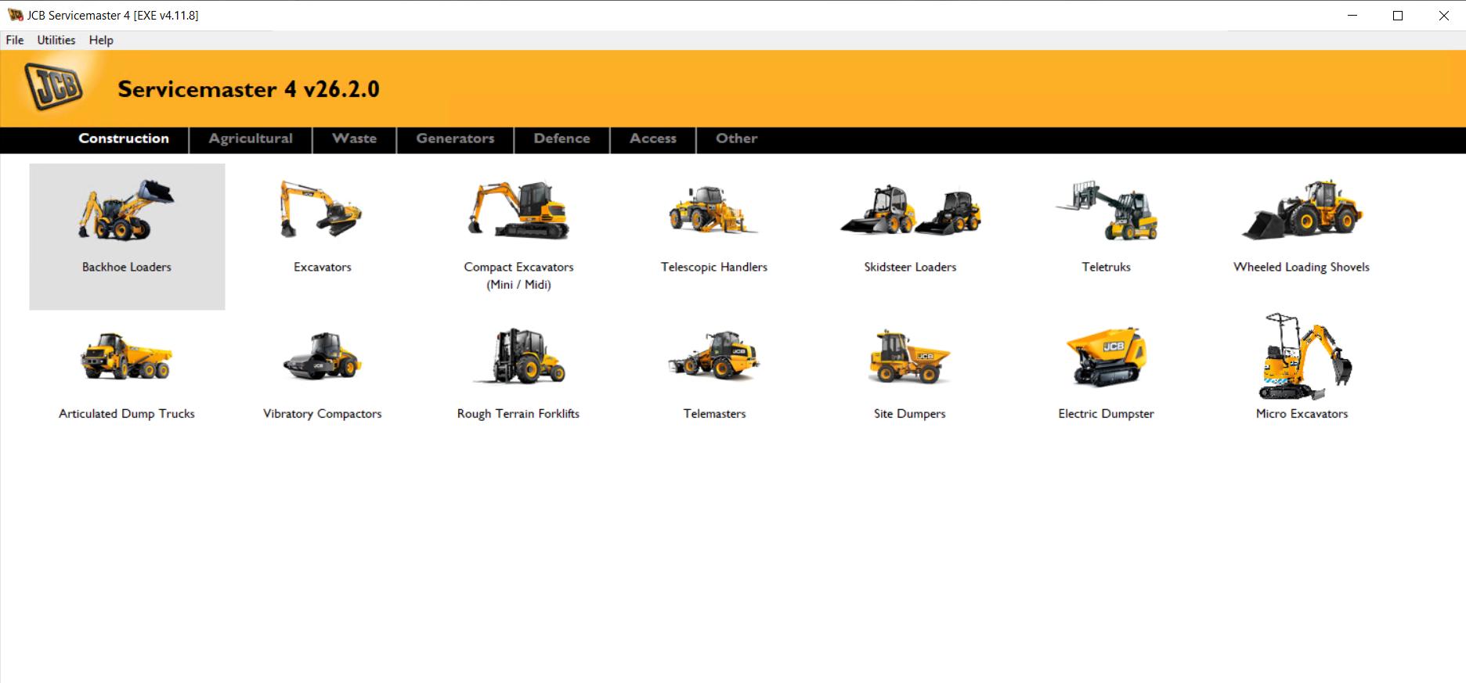Screen dimensions: 1466x683
Task: Close the JCB Servicemaster window
Action: pos(1443,16)
